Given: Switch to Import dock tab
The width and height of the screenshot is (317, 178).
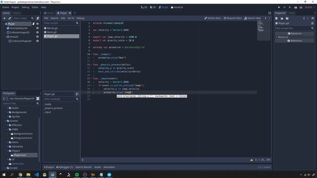Looking at the screenshot, I should click(x=16, y=13).
